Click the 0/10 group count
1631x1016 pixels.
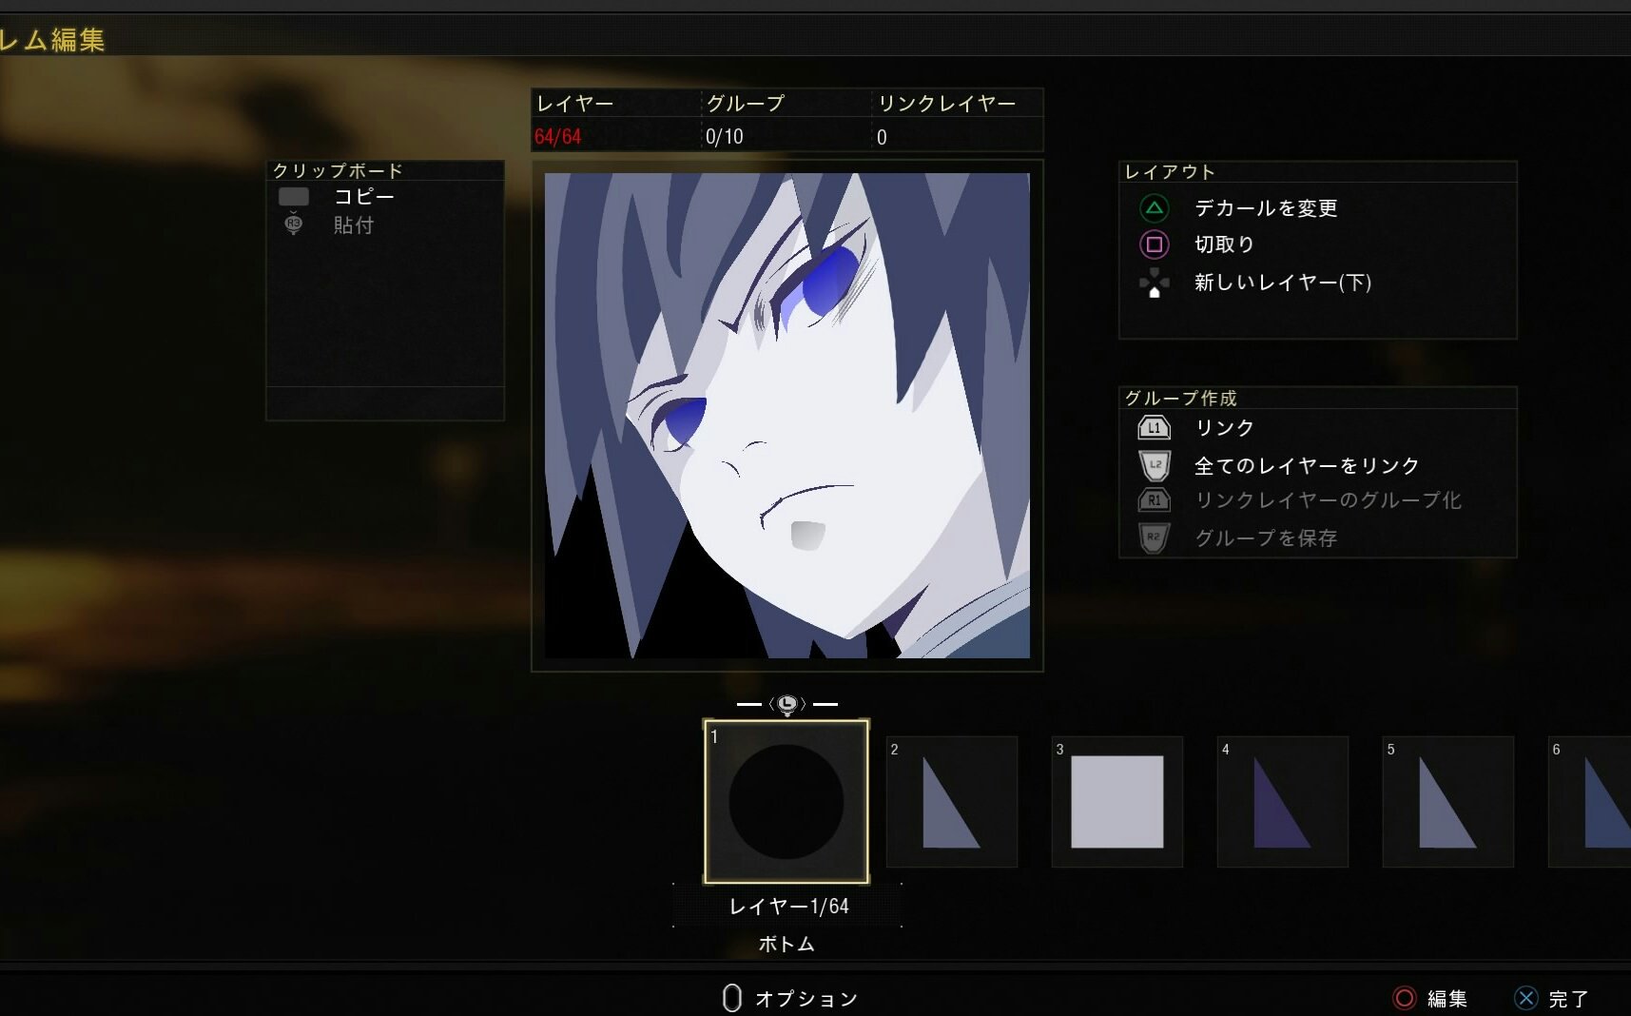[x=725, y=137]
